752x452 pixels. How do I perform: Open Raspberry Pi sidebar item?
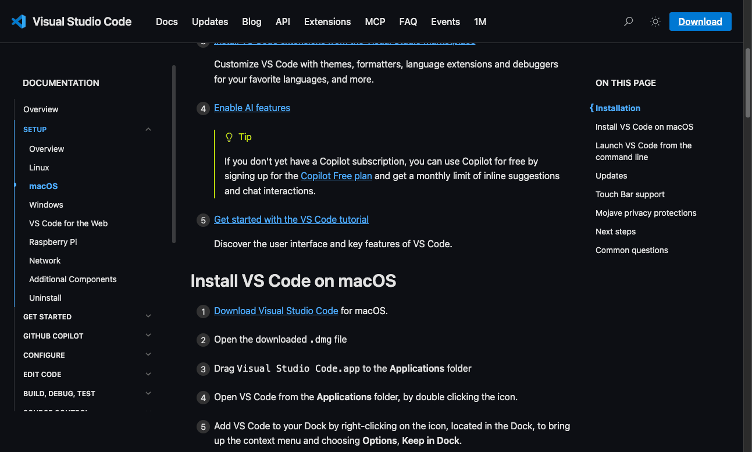pyautogui.click(x=53, y=242)
